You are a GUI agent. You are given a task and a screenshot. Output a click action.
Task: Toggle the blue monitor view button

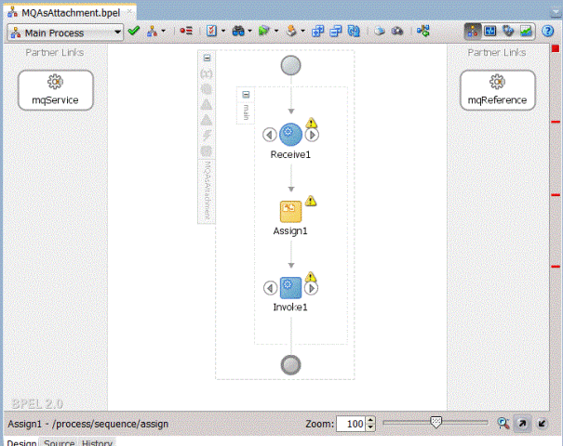click(490, 32)
